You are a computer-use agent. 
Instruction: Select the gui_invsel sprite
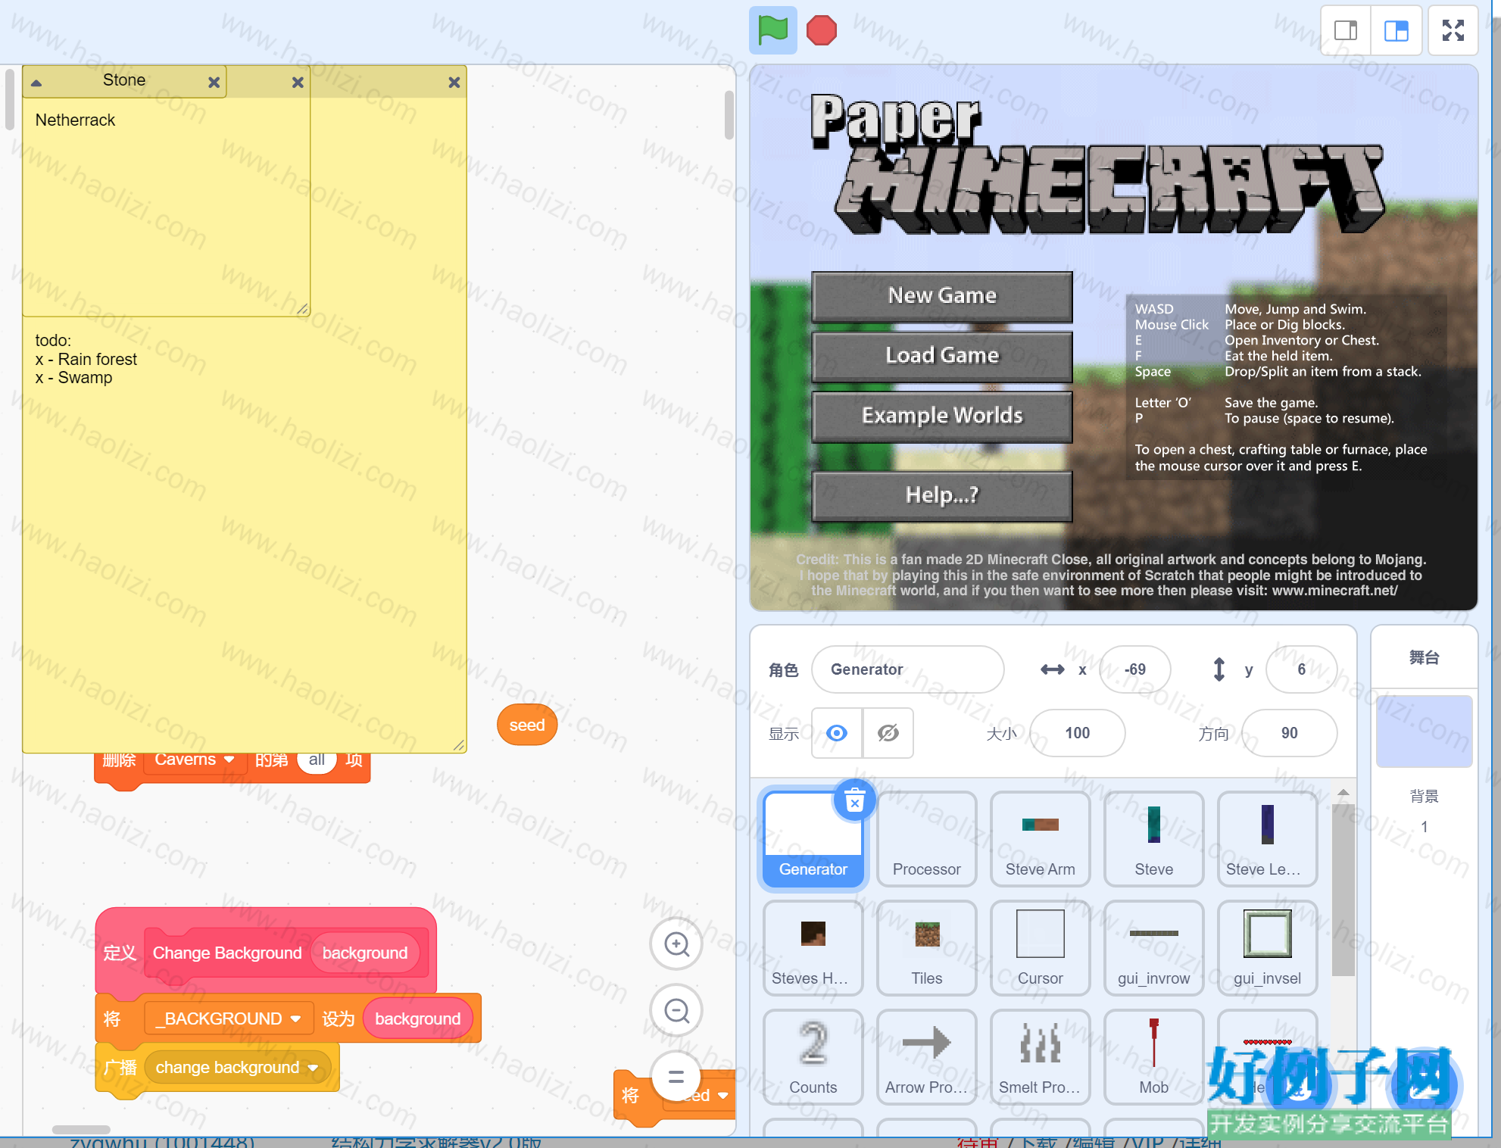pos(1267,948)
